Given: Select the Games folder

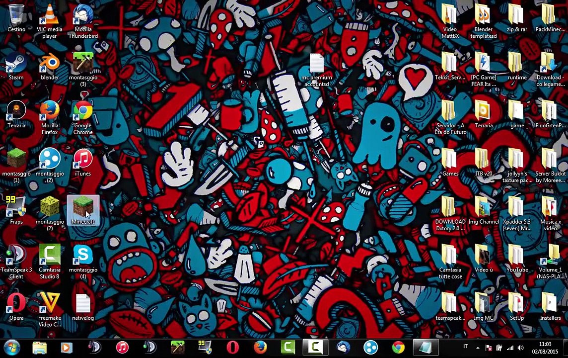Looking at the screenshot, I should 450,163.
